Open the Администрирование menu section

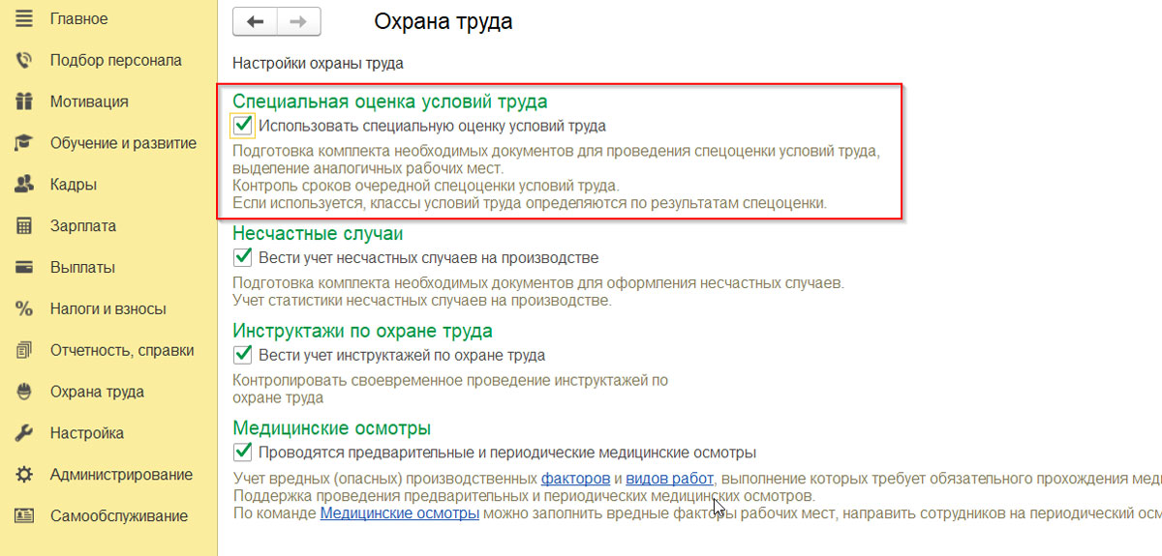(121, 475)
